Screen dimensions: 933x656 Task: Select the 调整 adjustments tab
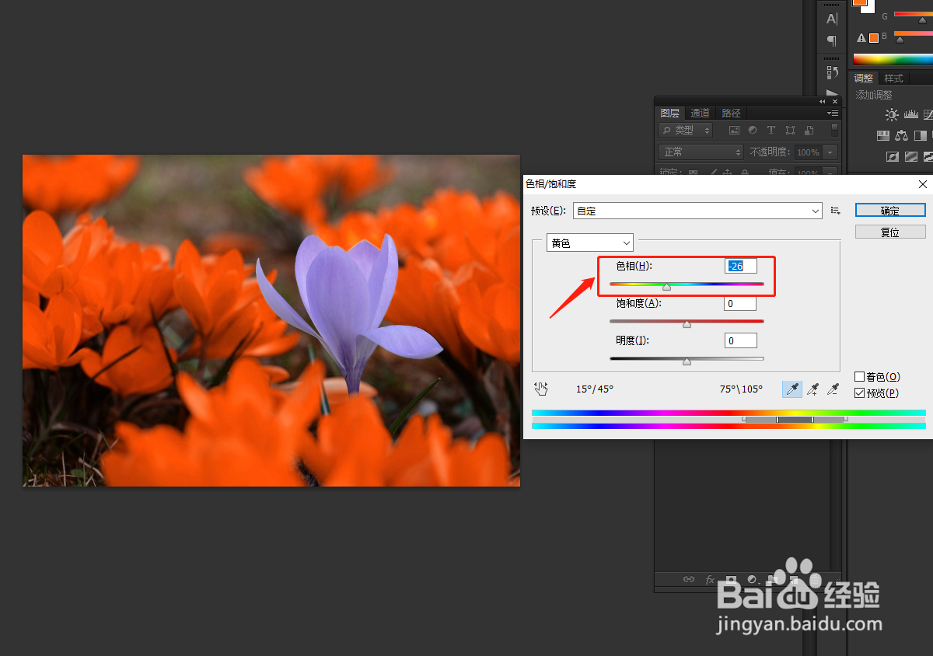coord(864,79)
